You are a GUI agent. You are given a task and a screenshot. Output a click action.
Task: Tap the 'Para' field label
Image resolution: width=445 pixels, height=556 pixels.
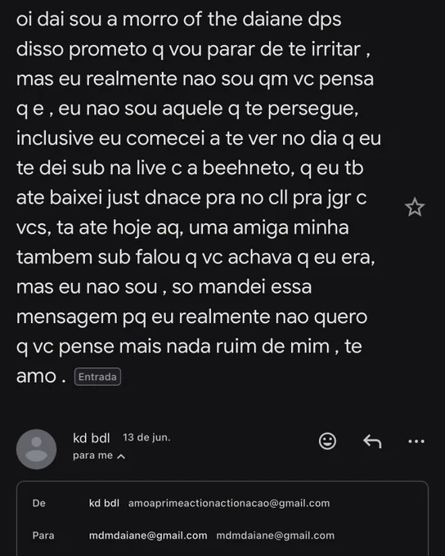[43, 536]
